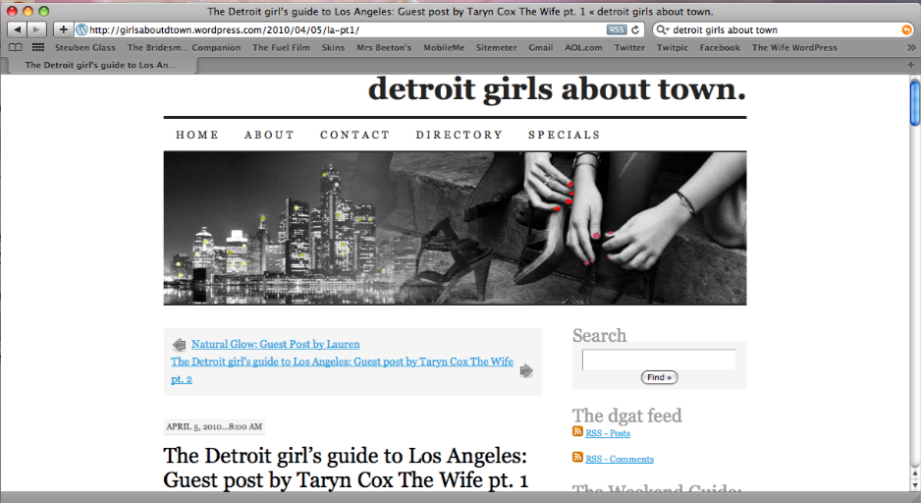The width and height of the screenshot is (921, 503).
Task: Open Natural Glow: Guest Post by Lauren
Action: point(276,345)
